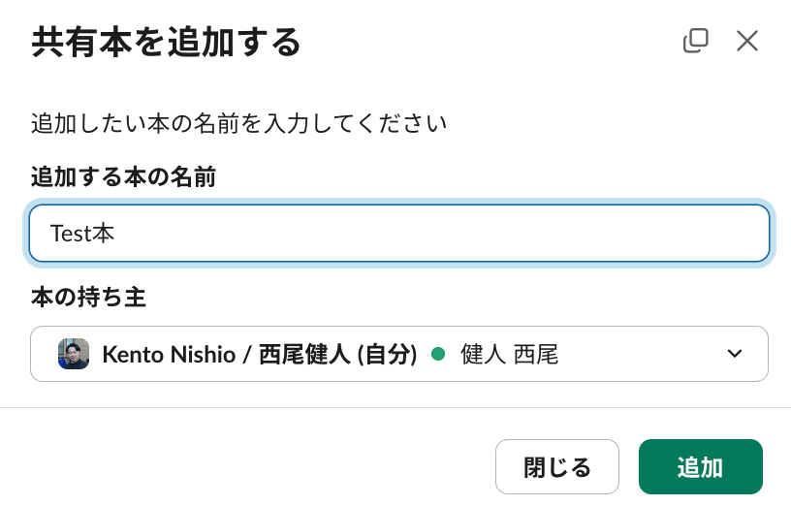Click the green online status dot
The height and width of the screenshot is (506, 791).
(x=438, y=354)
